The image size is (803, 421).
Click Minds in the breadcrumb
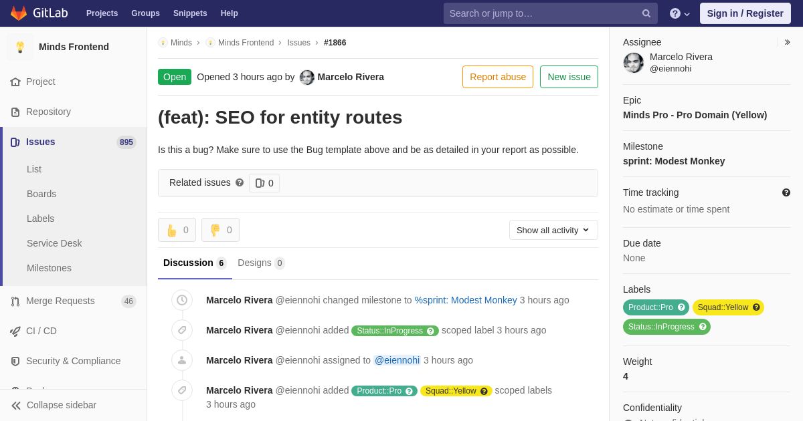coord(181,43)
